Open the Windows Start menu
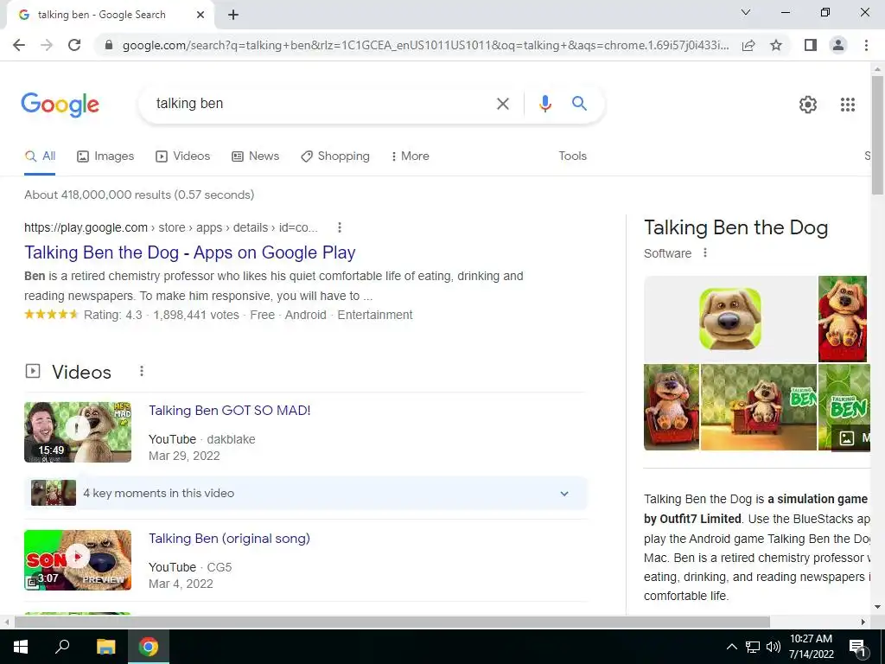This screenshot has width=885, height=664. (x=21, y=647)
